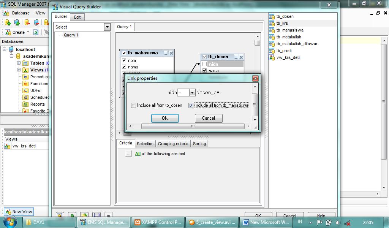Click the green All criteria link

(138, 154)
